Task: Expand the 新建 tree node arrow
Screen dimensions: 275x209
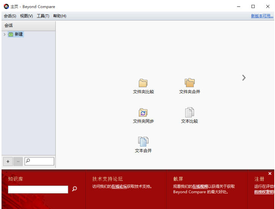Action: click(x=5, y=34)
